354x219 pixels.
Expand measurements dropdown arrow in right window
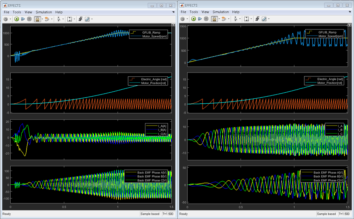pyautogui.click(x=269, y=19)
